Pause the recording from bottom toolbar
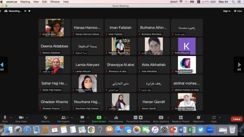This screenshot has height=137, width=244. coord(135,117)
